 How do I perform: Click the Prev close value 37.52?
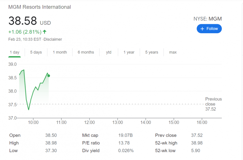[197, 135]
